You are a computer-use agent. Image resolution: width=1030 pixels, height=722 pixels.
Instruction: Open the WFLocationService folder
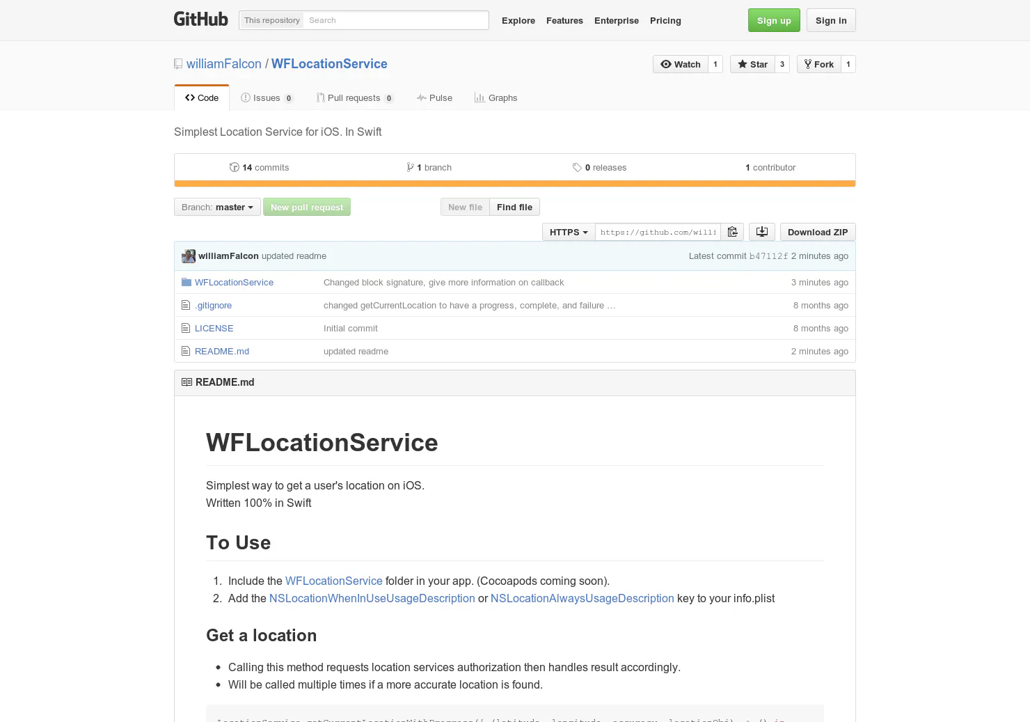pos(234,282)
